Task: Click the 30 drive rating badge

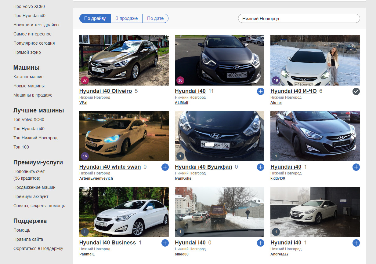Action: point(180,80)
